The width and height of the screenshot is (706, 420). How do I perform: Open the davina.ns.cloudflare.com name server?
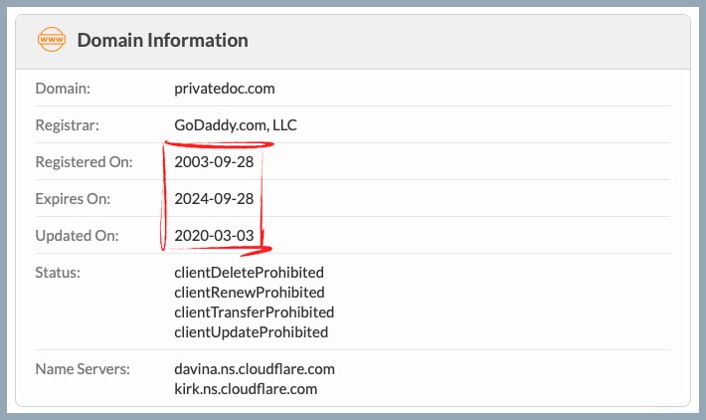pyautogui.click(x=254, y=368)
